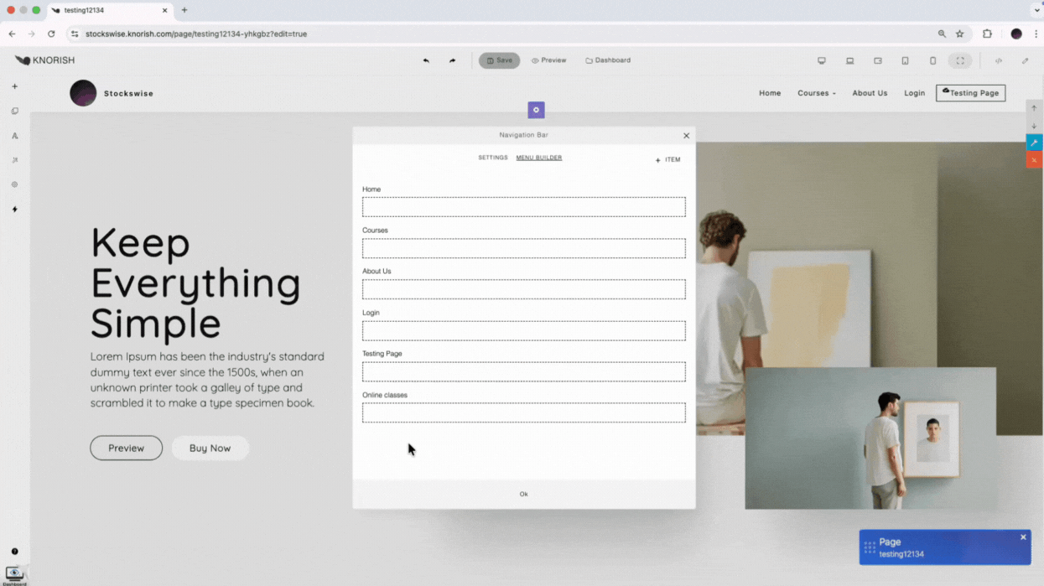Screen dimensions: 1044x586
Task: Close the Navigation Bar dialog
Action: 686,136
